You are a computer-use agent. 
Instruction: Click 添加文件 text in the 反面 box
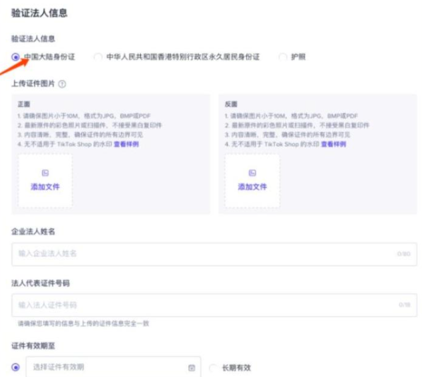(252, 187)
